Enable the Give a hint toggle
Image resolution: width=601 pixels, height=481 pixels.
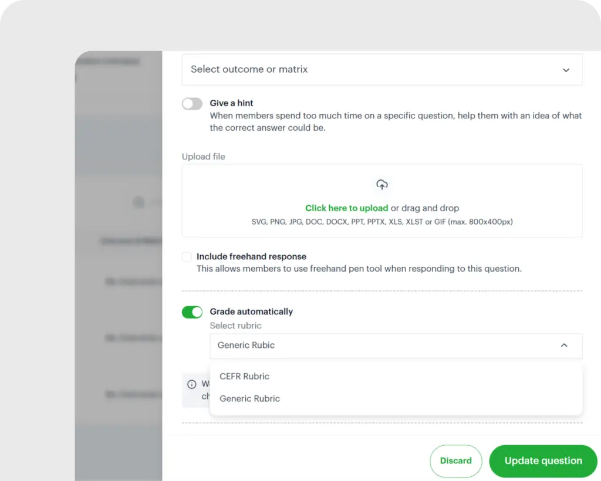click(192, 104)
